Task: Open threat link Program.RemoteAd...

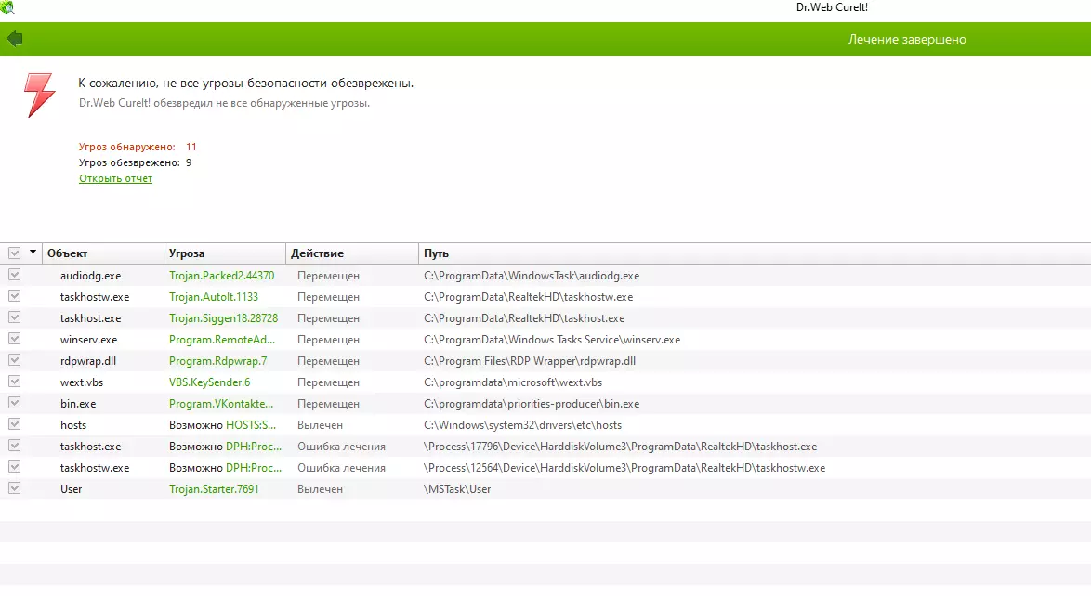Action: click(x=222, y=340)
